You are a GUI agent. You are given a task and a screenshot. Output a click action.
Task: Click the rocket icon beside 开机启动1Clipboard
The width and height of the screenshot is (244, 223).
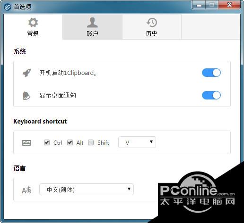click(x=26, y=73)
